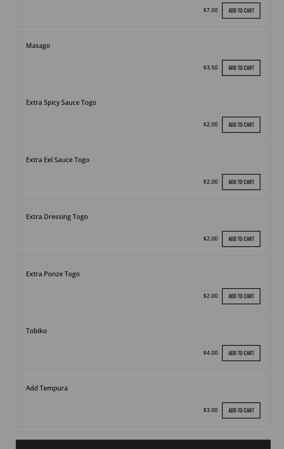
Task: Click the Masago item name
Action: coord(38,46)
